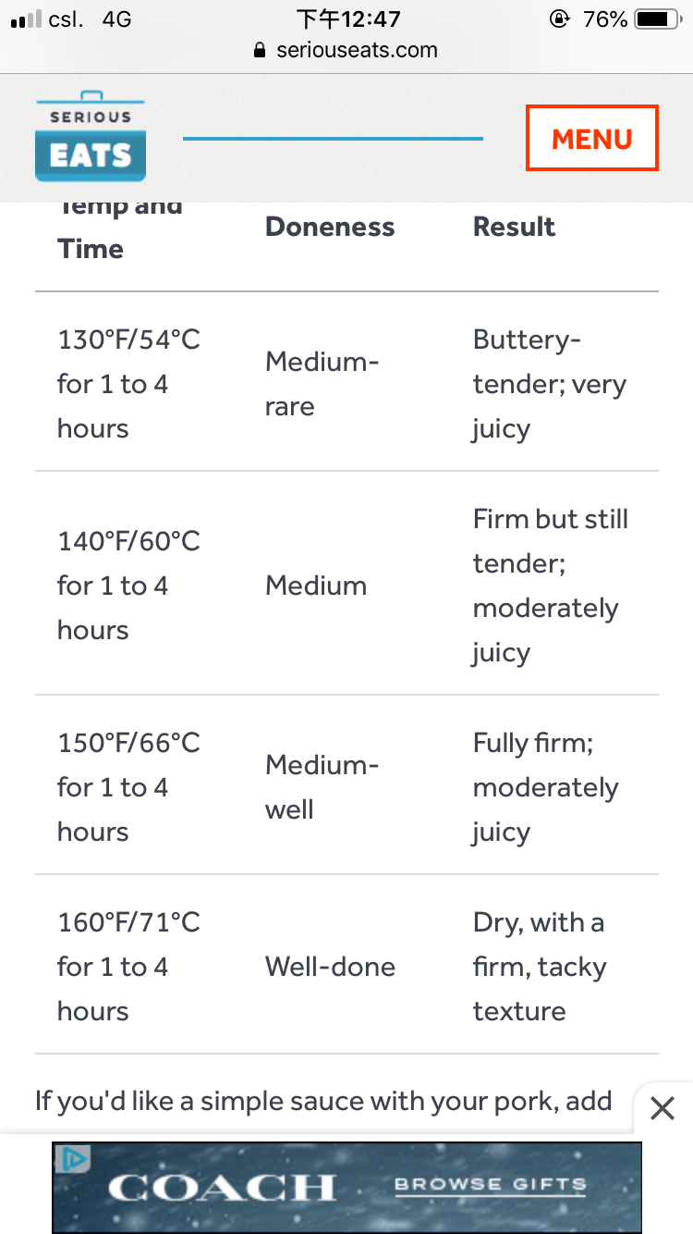
Task: Select the Doneness column header
Action: point(330,227)
